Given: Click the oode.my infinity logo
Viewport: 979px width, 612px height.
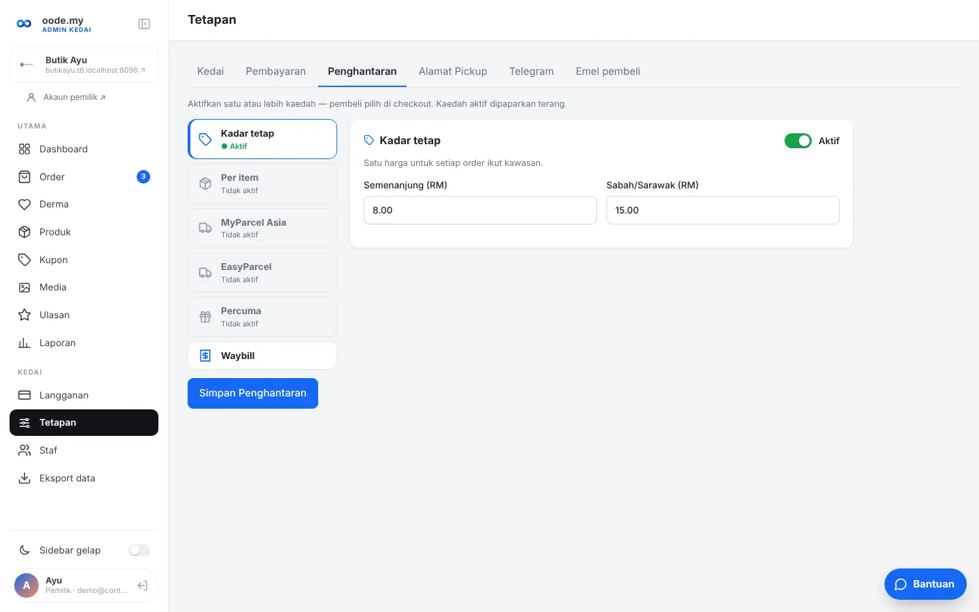Looking at the screenshot, I should point(24,24).
